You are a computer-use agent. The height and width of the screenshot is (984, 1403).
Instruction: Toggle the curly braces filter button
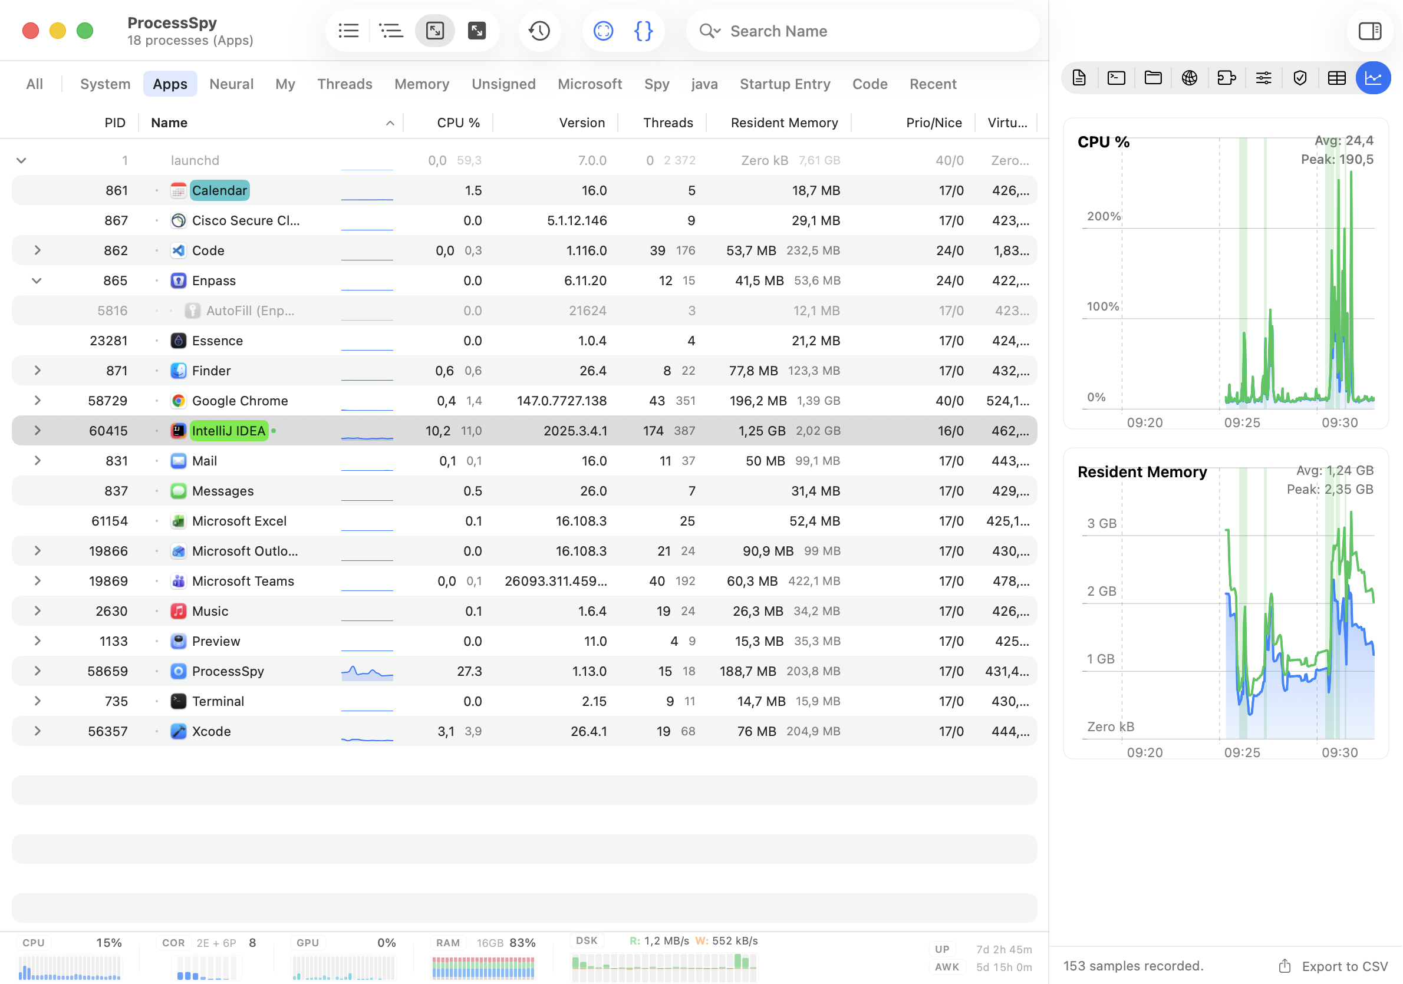pos(644,31)
